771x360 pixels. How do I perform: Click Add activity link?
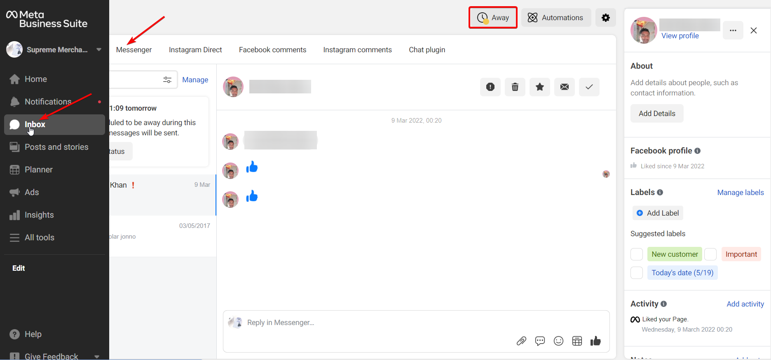[x=745, y=304]
